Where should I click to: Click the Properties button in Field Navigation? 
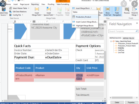pyautogui.click(x=131, y=102)
